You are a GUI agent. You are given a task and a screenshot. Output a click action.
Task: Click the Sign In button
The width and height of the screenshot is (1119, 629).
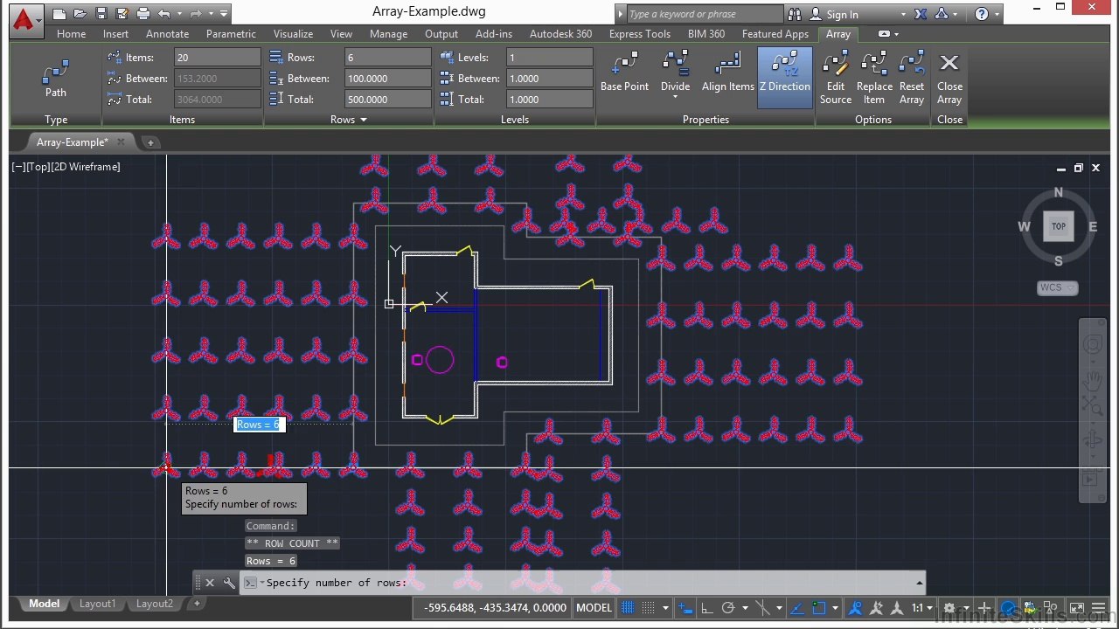coord(834,14)
